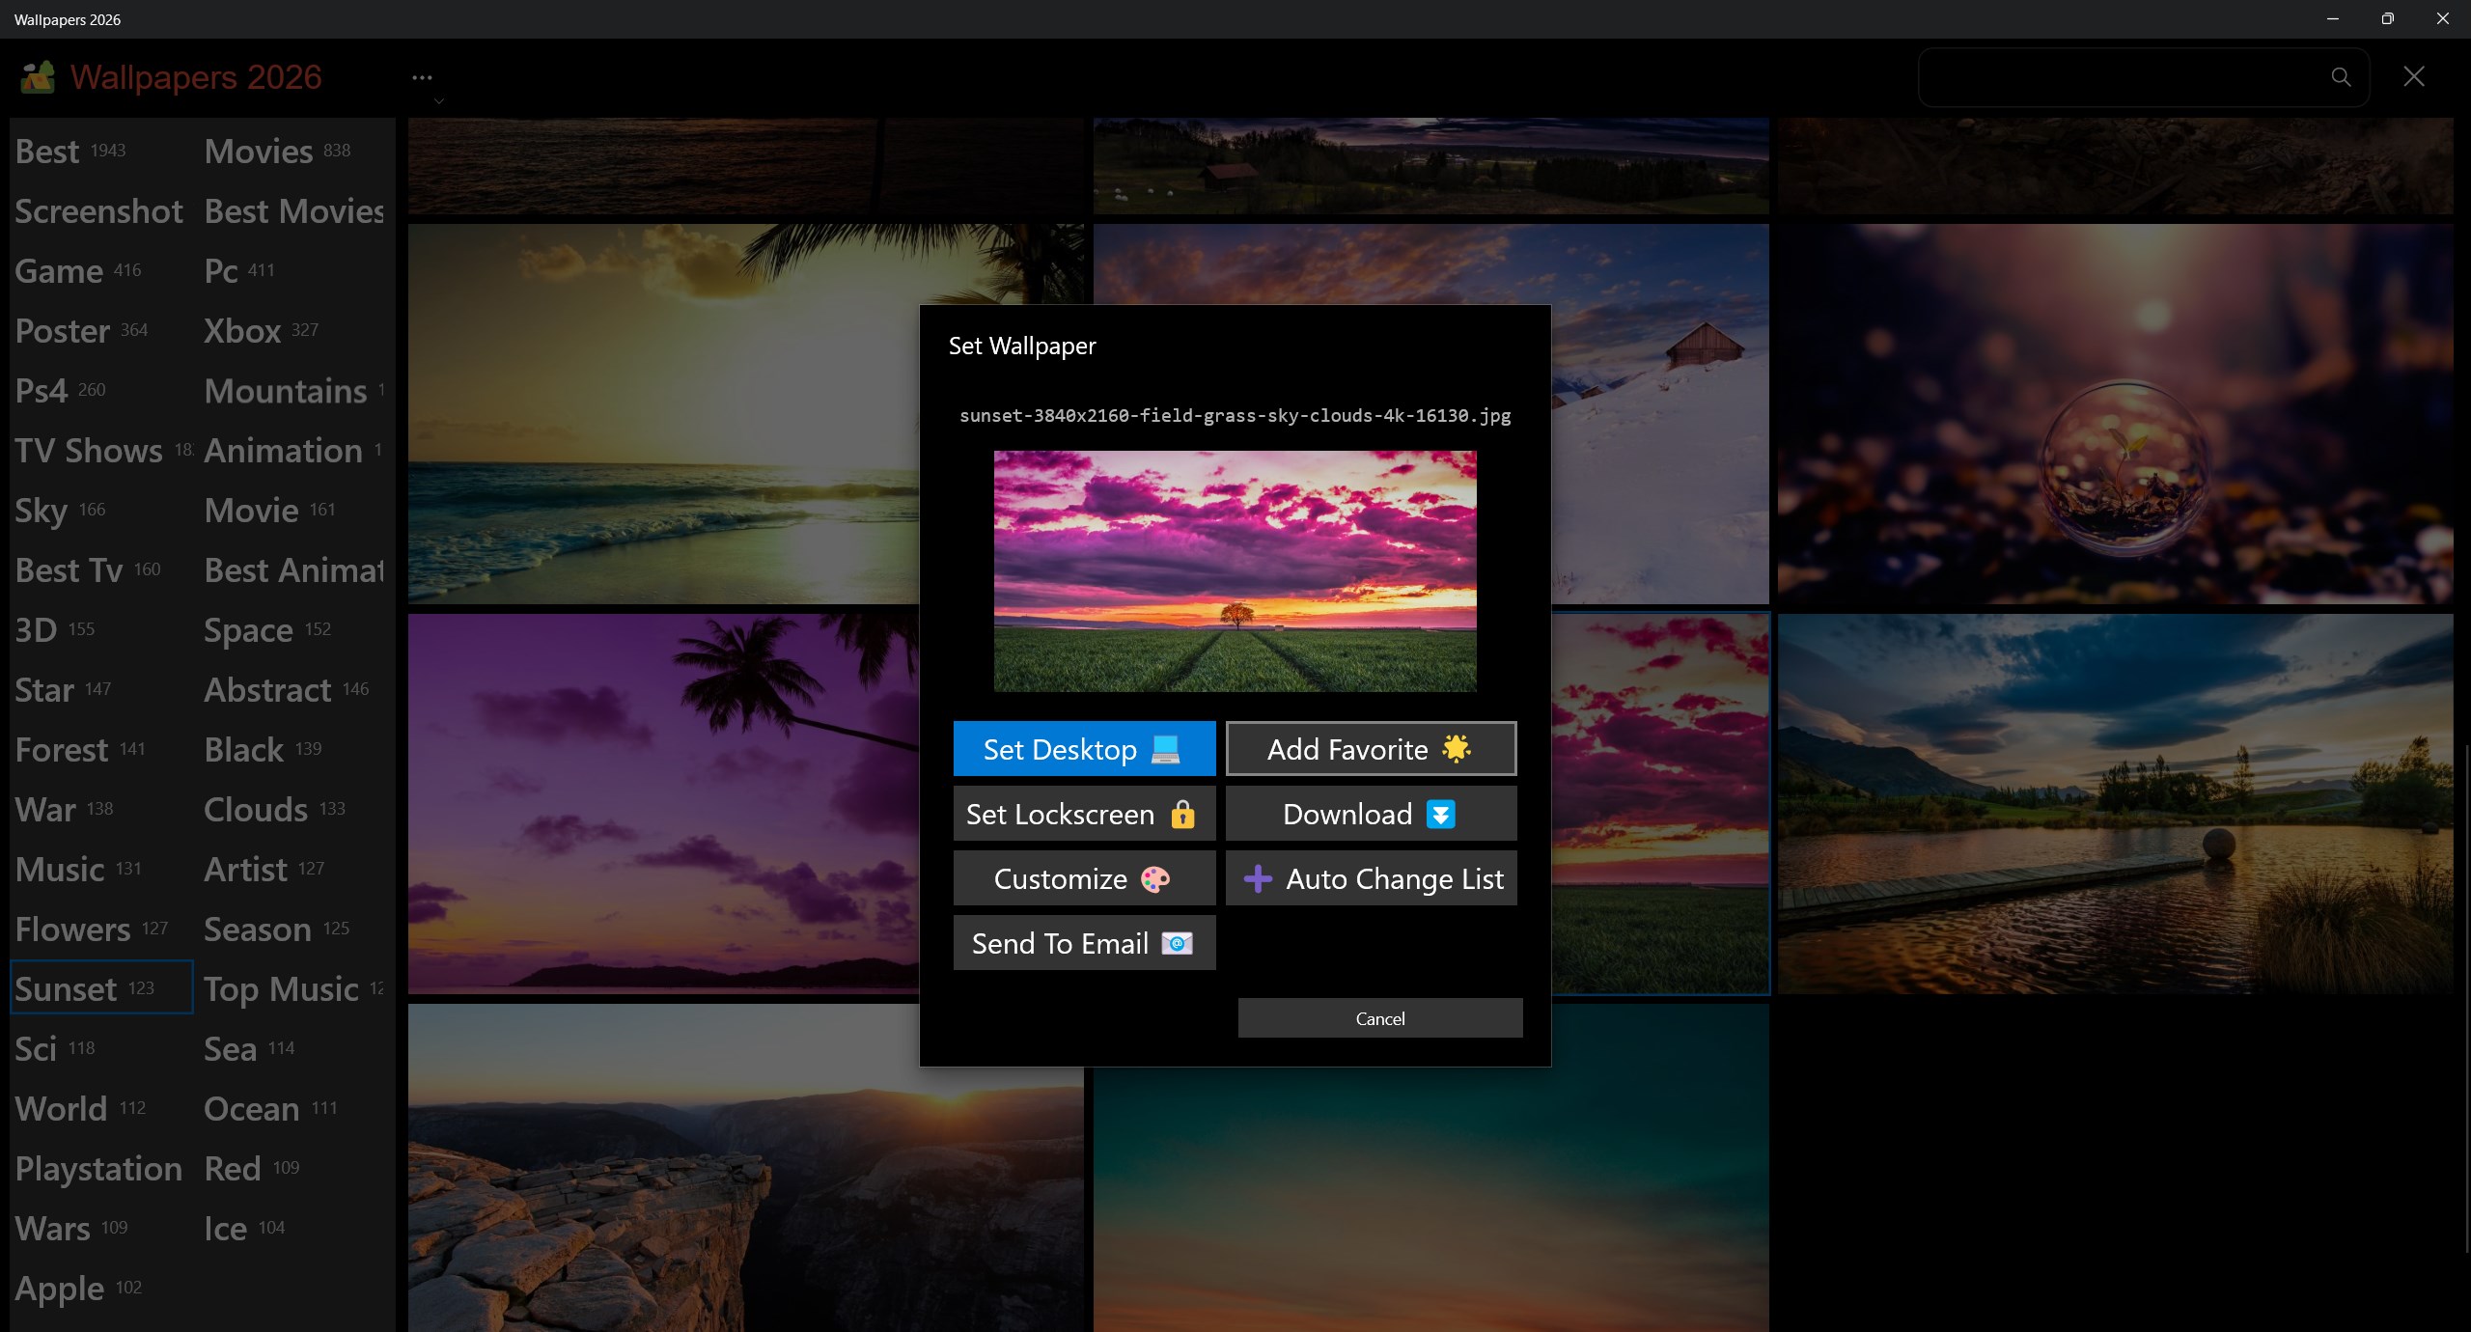This screenshot has height=1332, width=2471.
Task: Open the glass sphere bokeh wallpaper
Action: click(2115, 414)
